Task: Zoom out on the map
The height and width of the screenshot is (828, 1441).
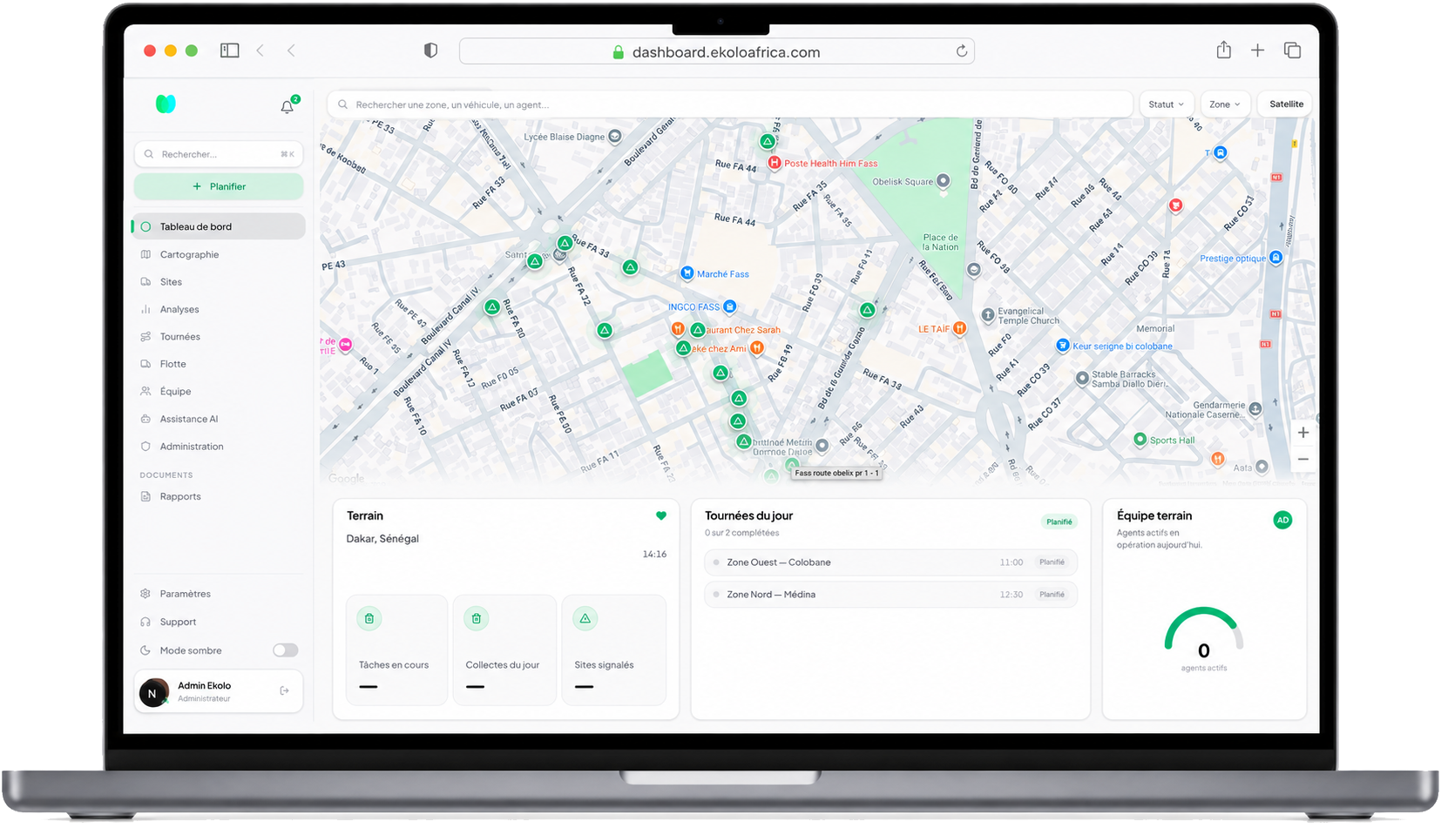Action: pos(1303,459)
